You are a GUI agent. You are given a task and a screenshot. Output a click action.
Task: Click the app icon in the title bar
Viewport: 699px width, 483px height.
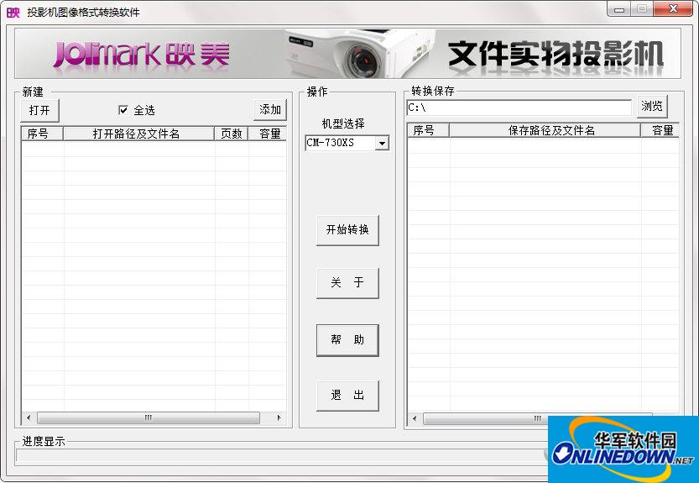click(13, 12)
